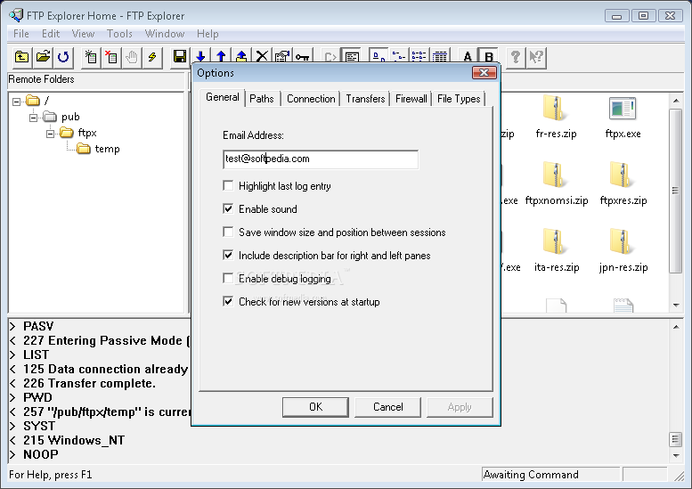Viewport: 692px width, 489px height.
Task: Open the connect folder toolbar icon
Action: pos(43,57)
